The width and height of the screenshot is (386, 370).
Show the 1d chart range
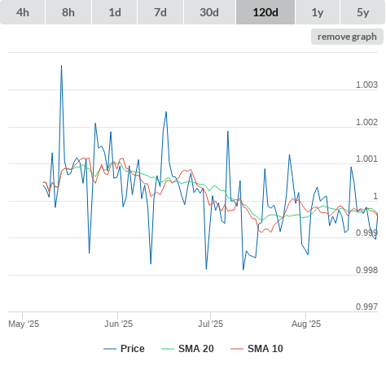[x=115, y=12]
